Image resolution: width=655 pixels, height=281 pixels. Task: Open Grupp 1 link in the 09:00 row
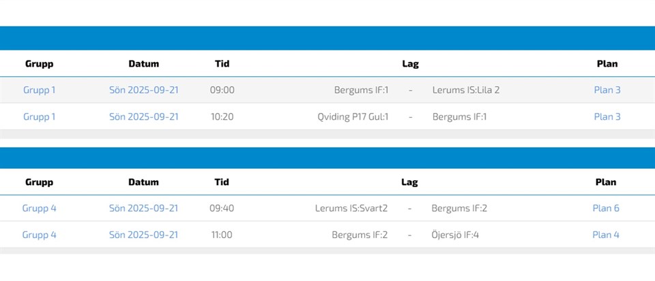tap(40, 90)
